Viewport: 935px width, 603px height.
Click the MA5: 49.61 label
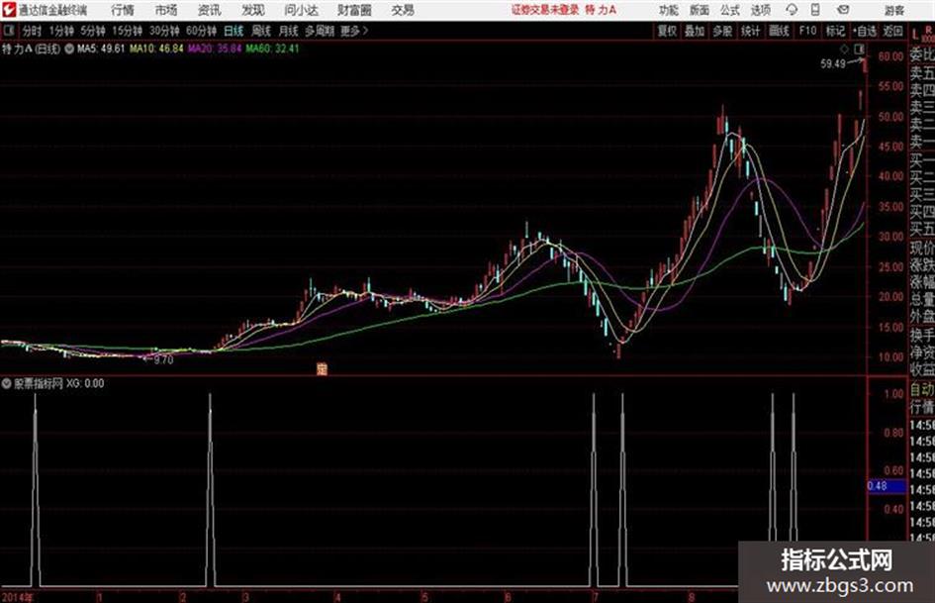tap(101, 49)
